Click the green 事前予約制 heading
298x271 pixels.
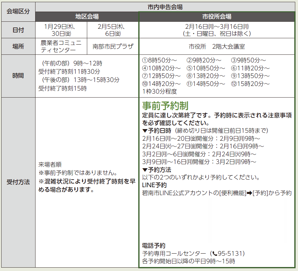pos(165,106)
